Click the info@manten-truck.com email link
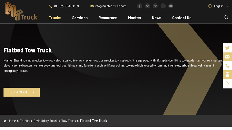The image size is (232, 130). point(110,6)
